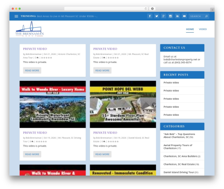Click Read More under the Historic Charleston post
The height and width of the screenshot is (189, 224).
pos(32,71)
